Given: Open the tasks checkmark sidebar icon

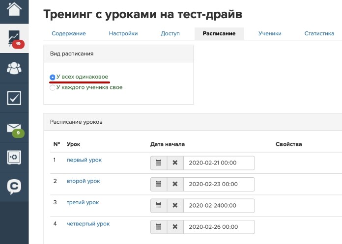Looking at the screenshot, I should [x=14, y=98].
